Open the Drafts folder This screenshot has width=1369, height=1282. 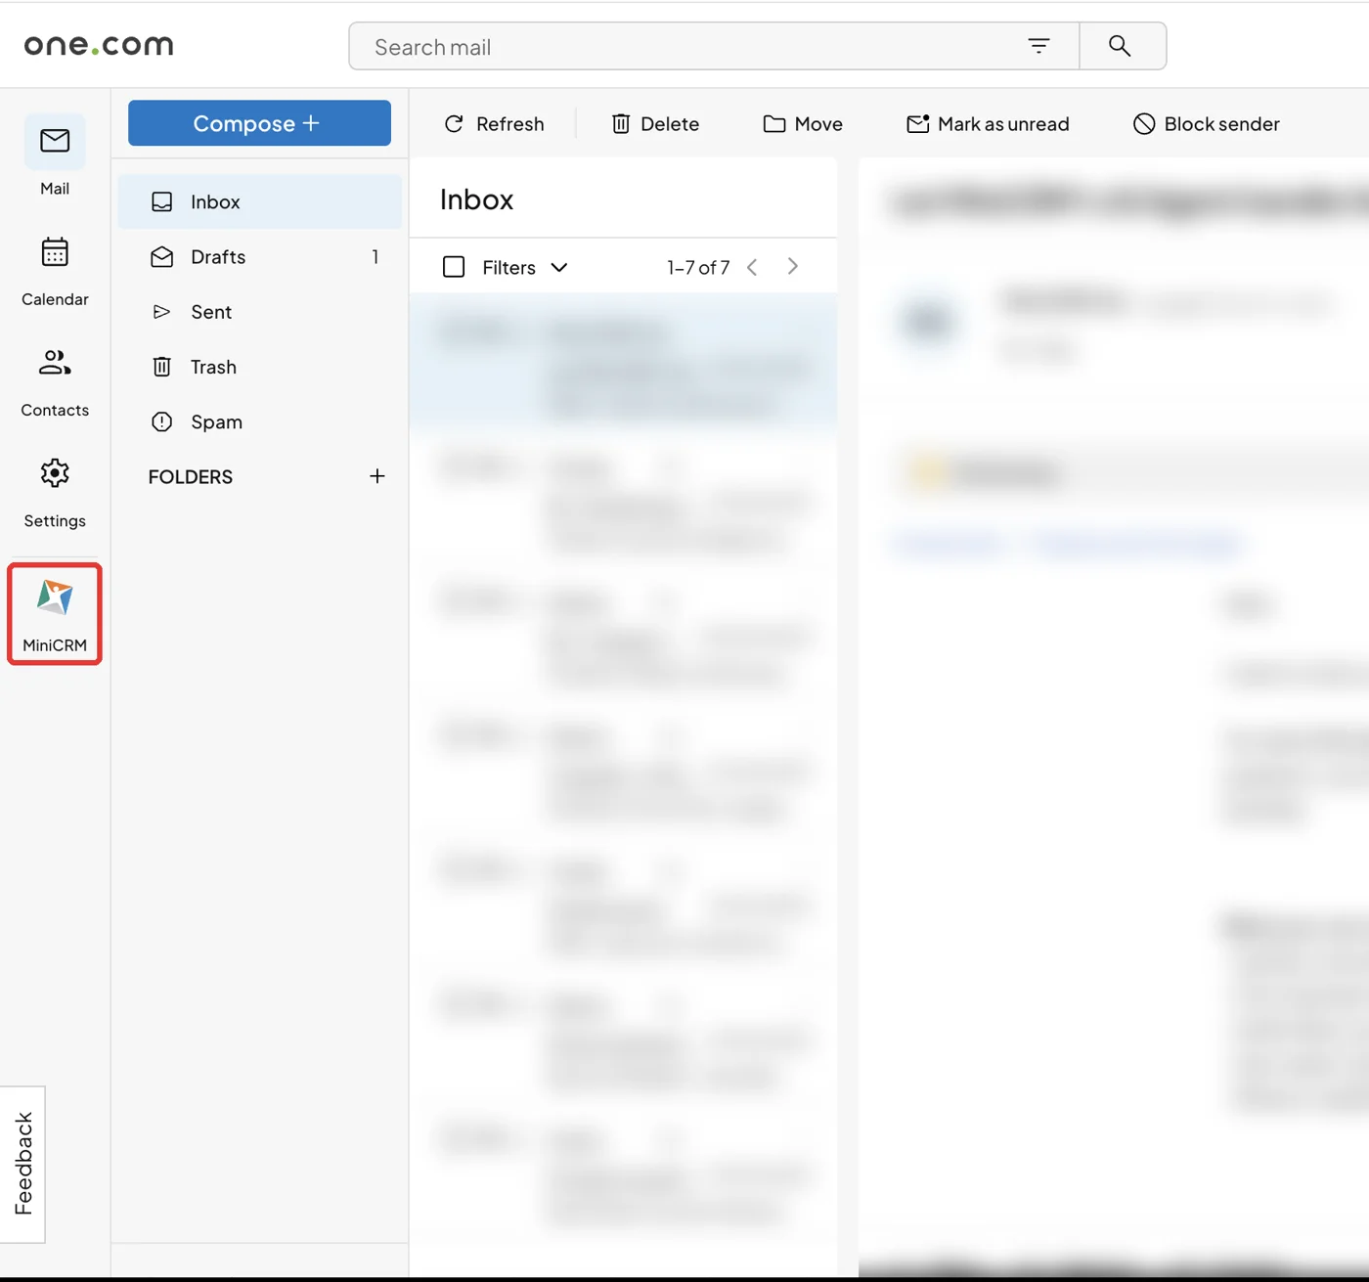(x=260, y=257)
